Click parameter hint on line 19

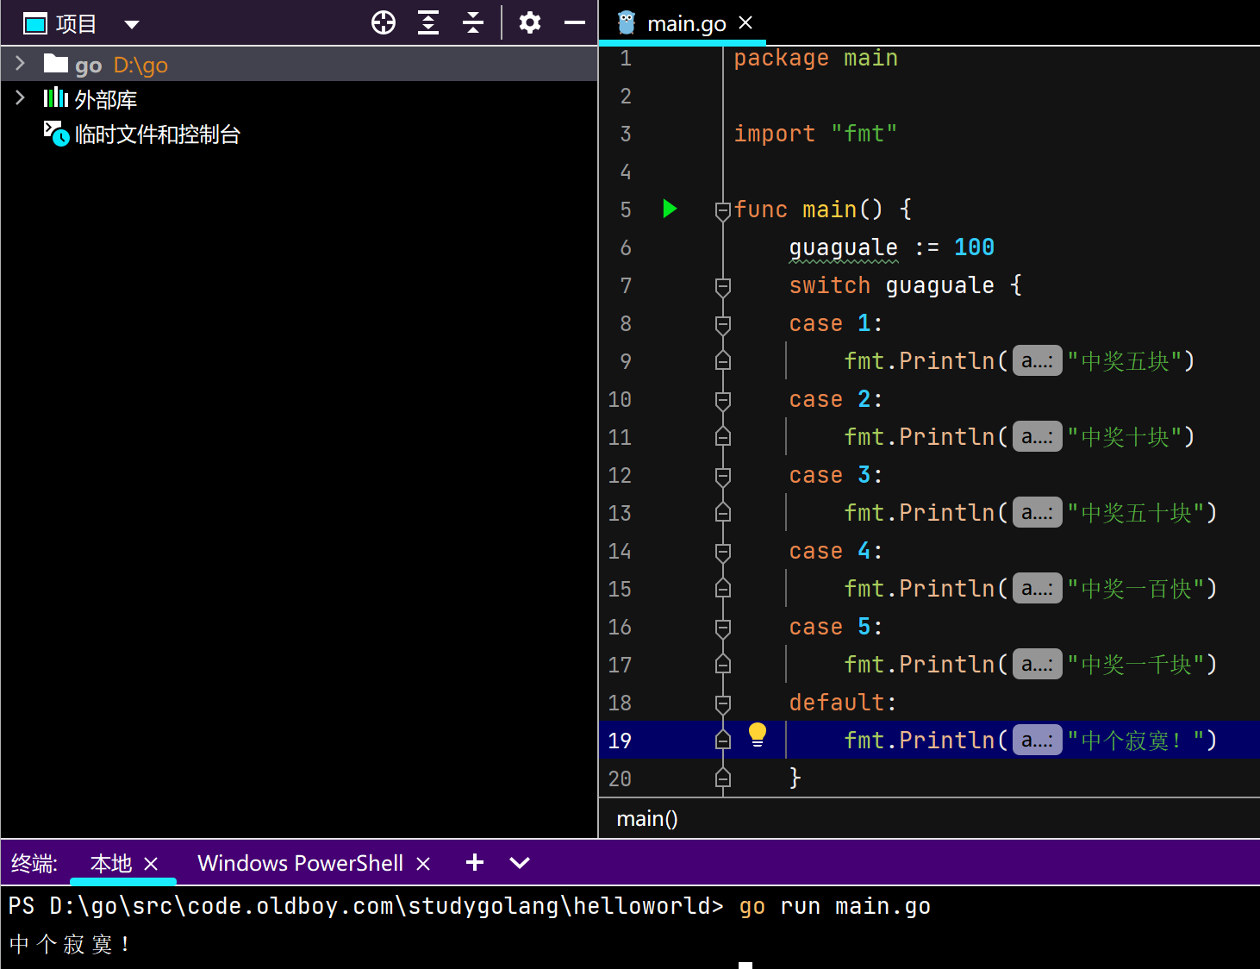(x=1037, y=741)
